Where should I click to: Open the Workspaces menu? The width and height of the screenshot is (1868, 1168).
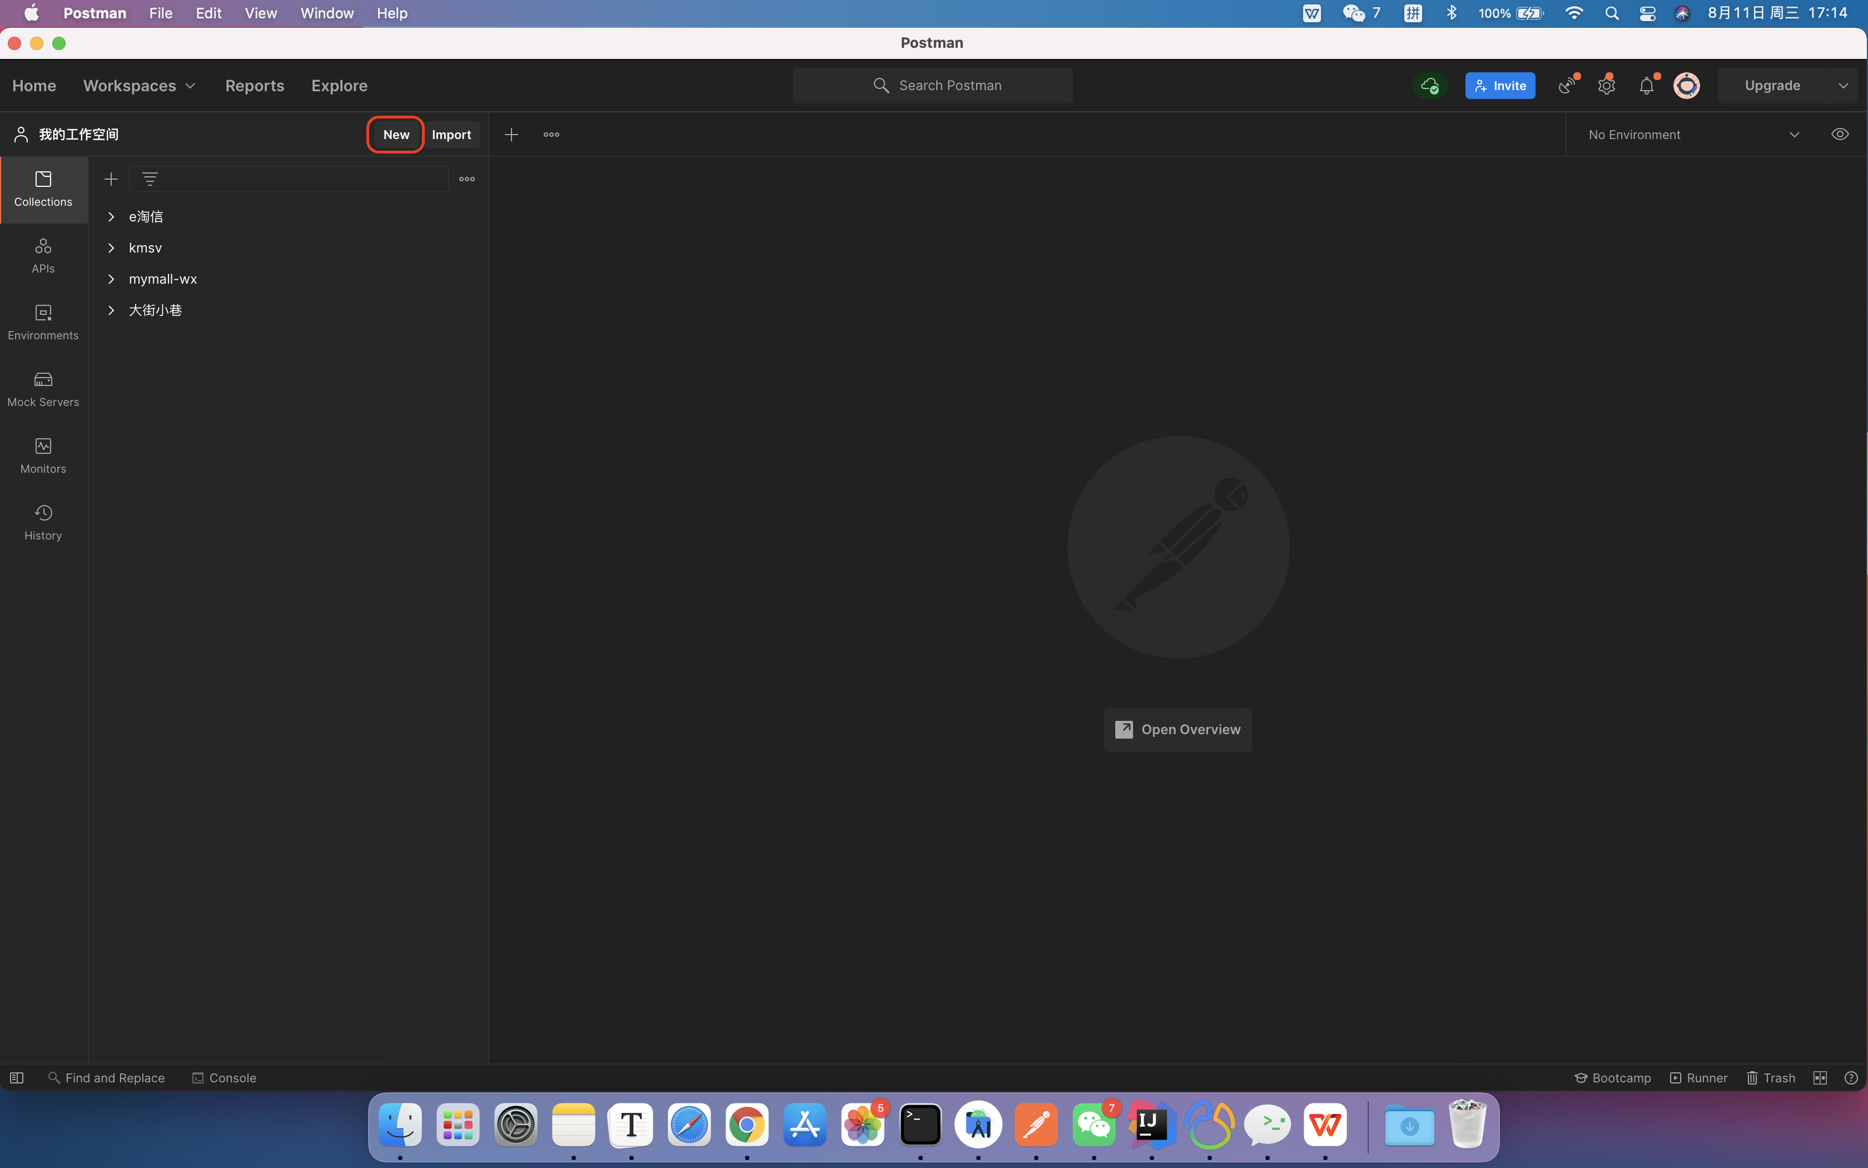[x=139, y=86]
